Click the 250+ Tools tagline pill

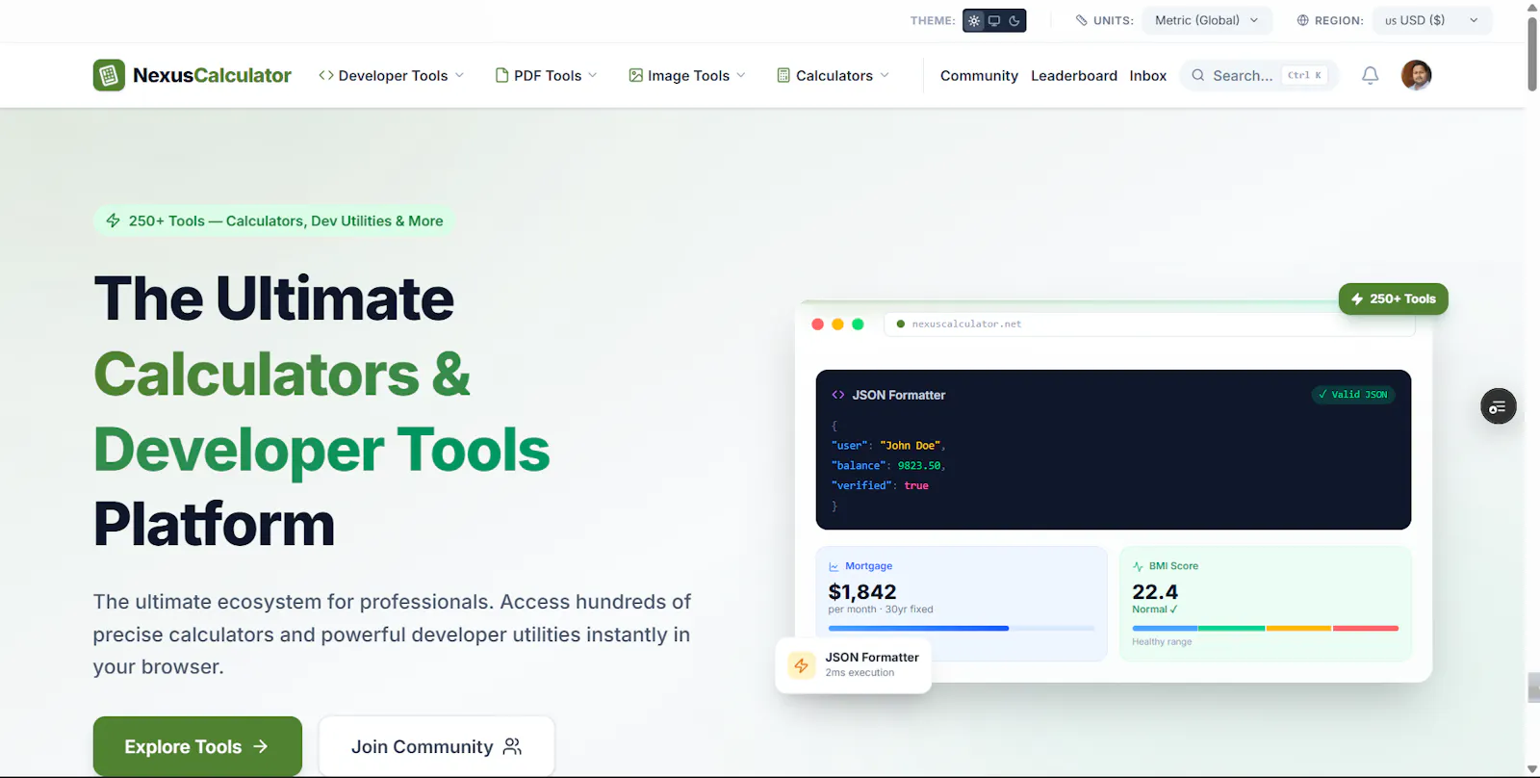pos(274,220)
